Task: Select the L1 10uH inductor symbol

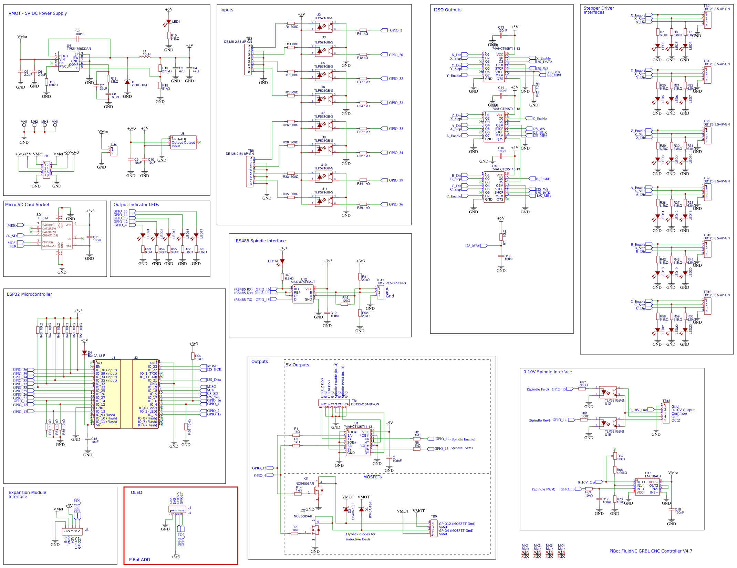Action: 145,57
